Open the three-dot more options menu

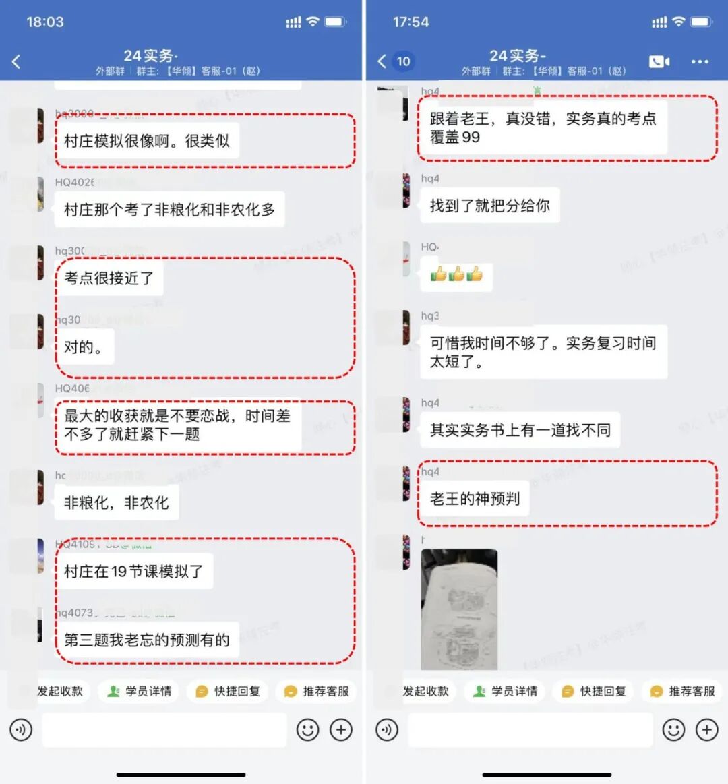(x=700, y=61)
